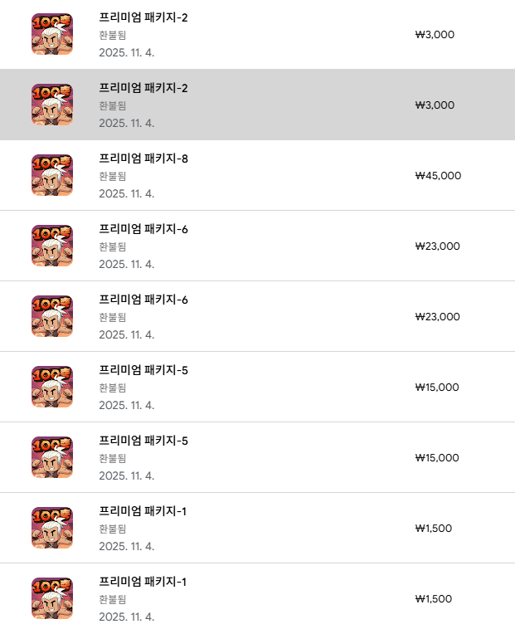The height and width of the screenshot is (629, 515).
Task: Click the game icon of the upper 프리미엄 패키지-1 entry
Action: (52, 528)
